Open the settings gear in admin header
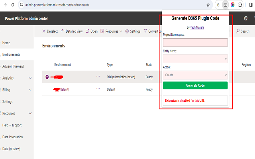Viewport: 255px width, 159px height. 245,18
